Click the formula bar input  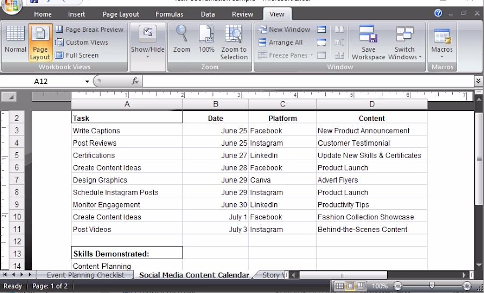pyautogui.click(x=308, y=81)
